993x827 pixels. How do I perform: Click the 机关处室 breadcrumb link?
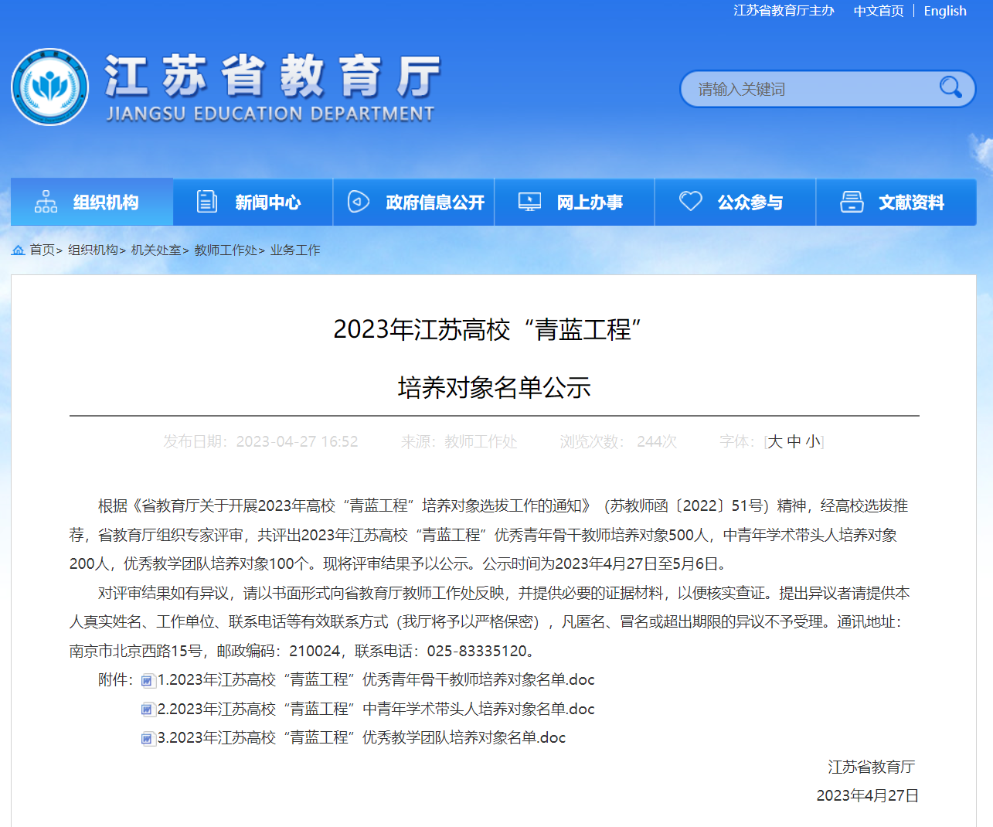pyautogui.click(x=156, y=250)
